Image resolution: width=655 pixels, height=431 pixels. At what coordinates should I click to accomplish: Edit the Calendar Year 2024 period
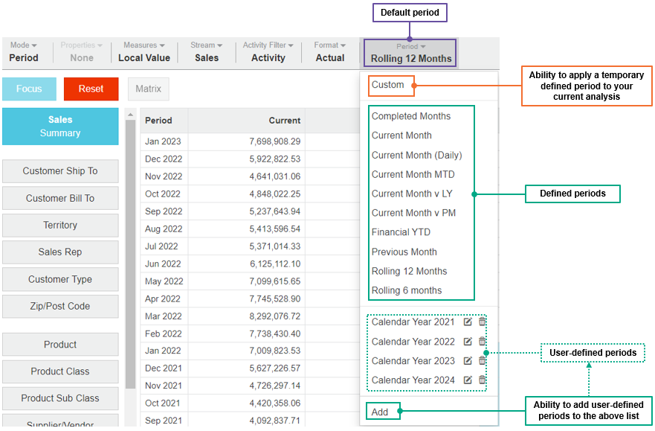468,380
